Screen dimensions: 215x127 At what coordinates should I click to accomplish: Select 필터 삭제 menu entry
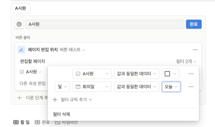61,114
